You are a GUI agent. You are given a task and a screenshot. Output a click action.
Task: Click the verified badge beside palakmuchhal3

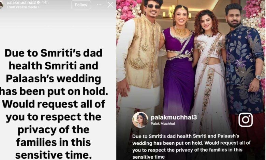[x=38, y=2]
